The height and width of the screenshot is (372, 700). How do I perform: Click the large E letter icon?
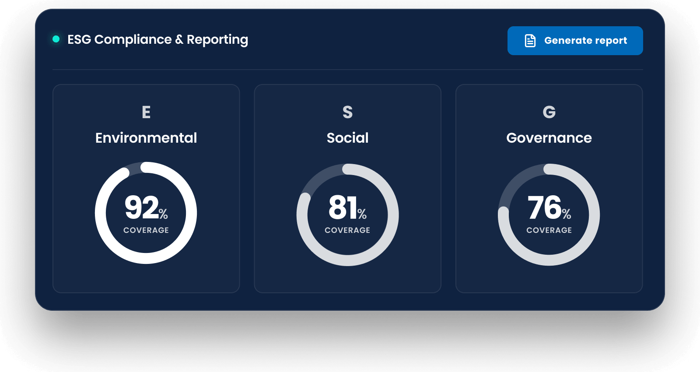click(146, 112)
